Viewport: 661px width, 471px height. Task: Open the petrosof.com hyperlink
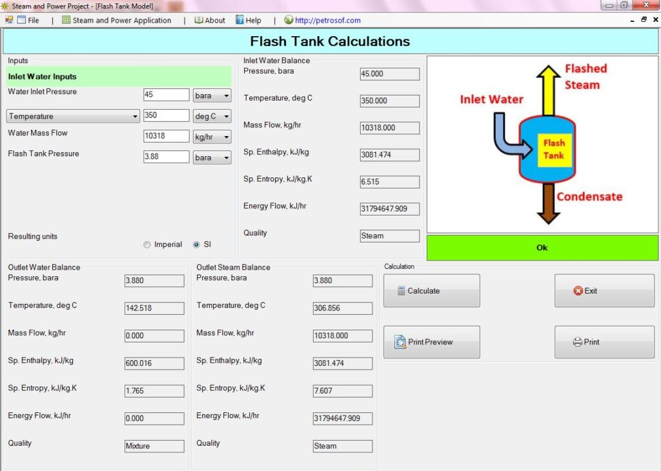click(x=329, y=20)
